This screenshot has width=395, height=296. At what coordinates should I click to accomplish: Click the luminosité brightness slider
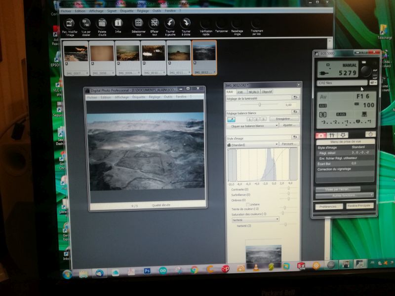(x=260, y=105)
